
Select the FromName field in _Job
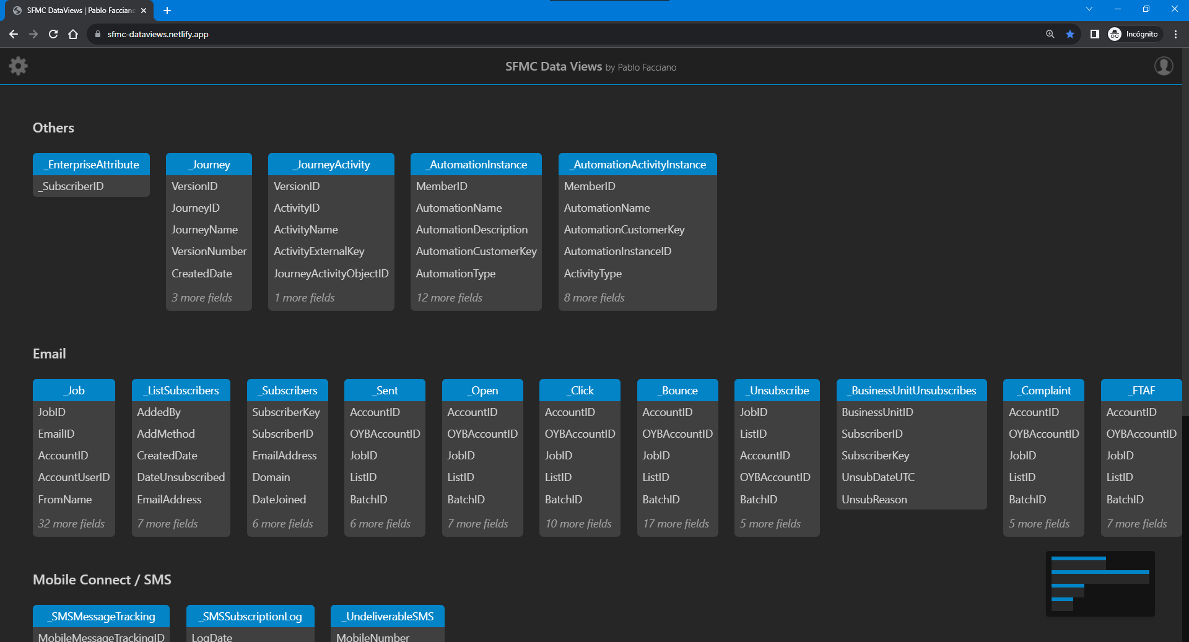click(x=74, y=499)
